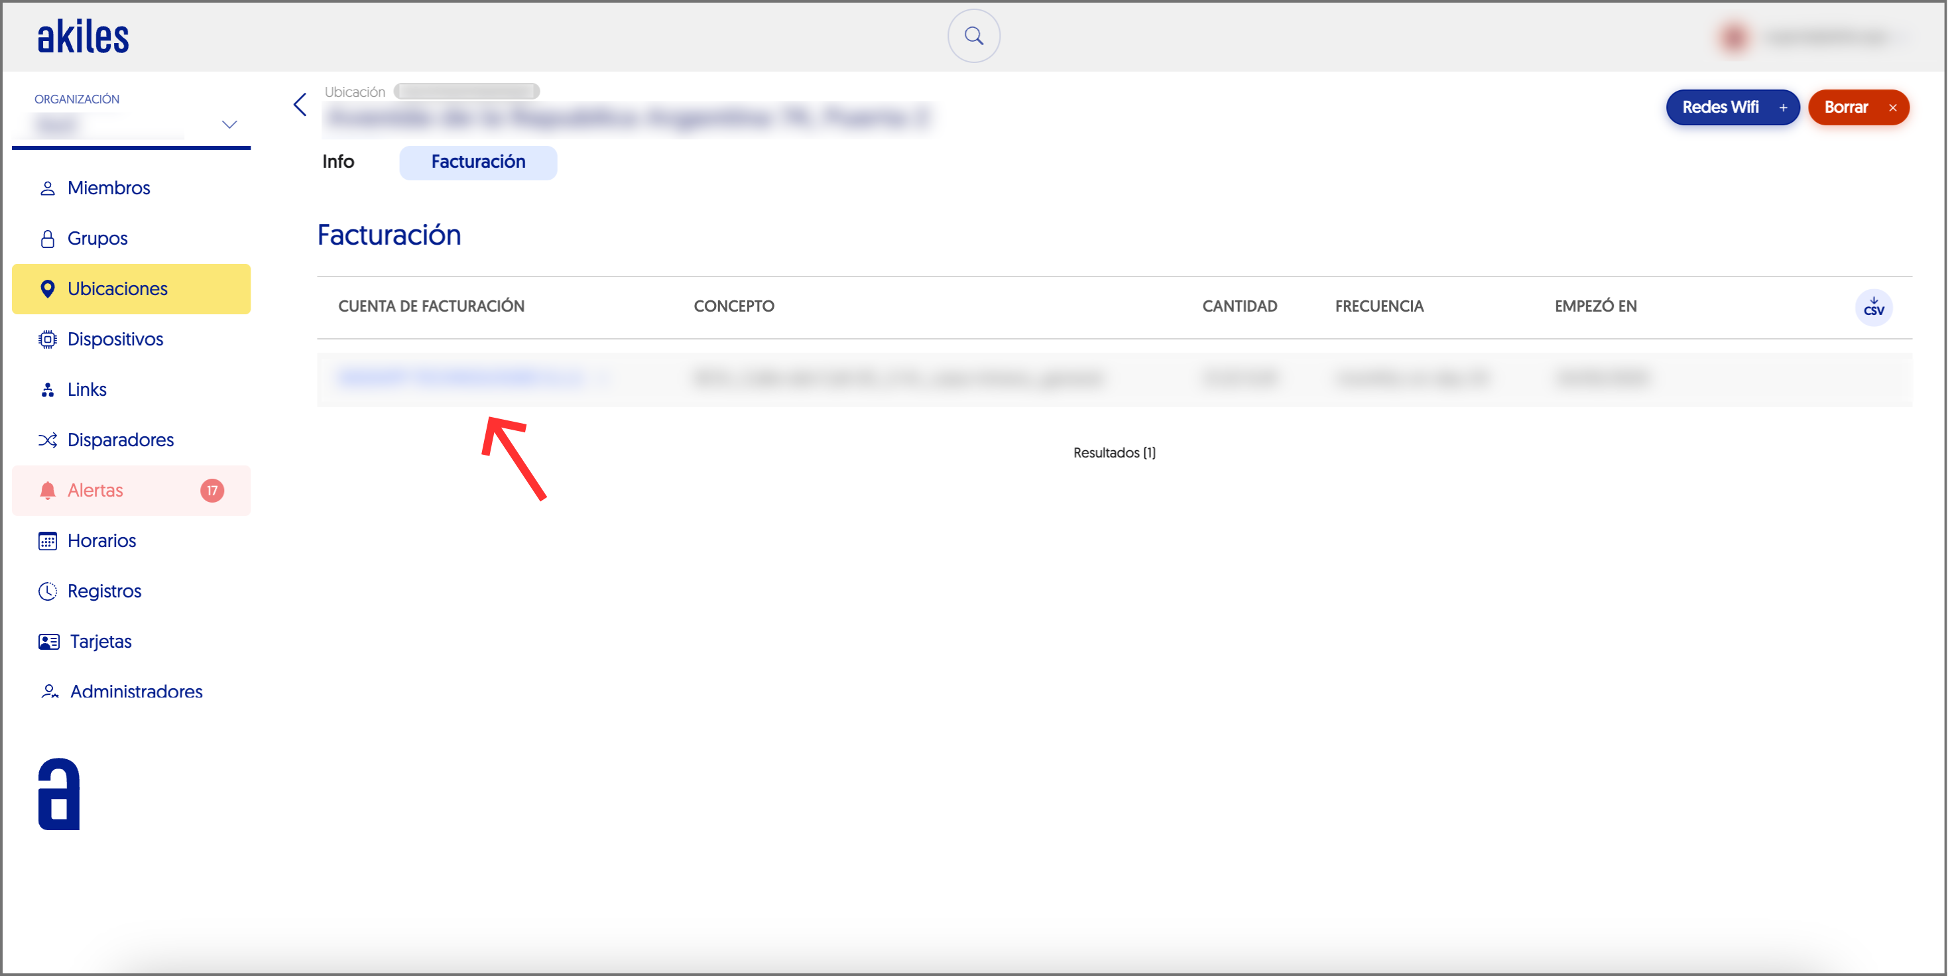Collapse back with the left chevron arrow

coord(299,105)
